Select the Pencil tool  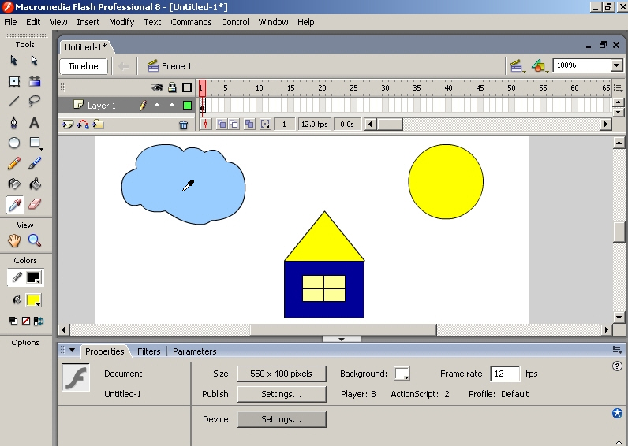[x=14, y=163]
